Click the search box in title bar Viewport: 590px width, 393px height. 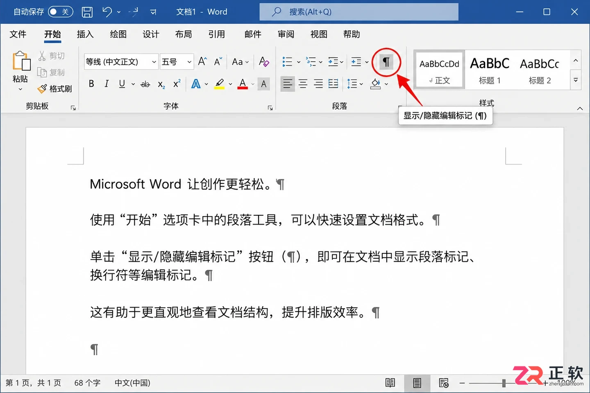tap(359, 12)
